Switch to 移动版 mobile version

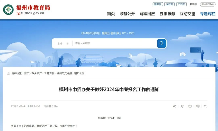pyautogui.click(x=193, y=4)
